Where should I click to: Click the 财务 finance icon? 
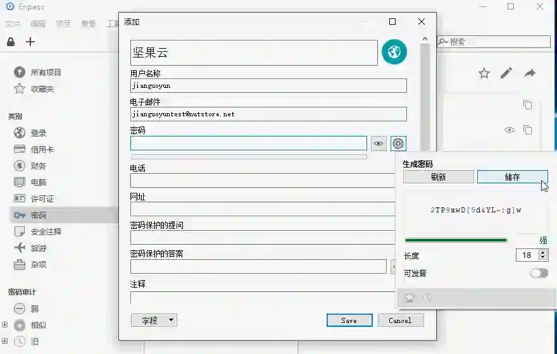20,166
